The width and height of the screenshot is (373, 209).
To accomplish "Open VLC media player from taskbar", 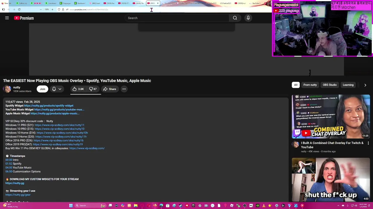I will [264, 206].
